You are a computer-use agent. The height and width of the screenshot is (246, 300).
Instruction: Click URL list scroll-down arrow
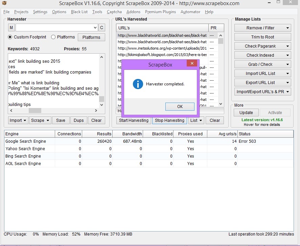221,104
